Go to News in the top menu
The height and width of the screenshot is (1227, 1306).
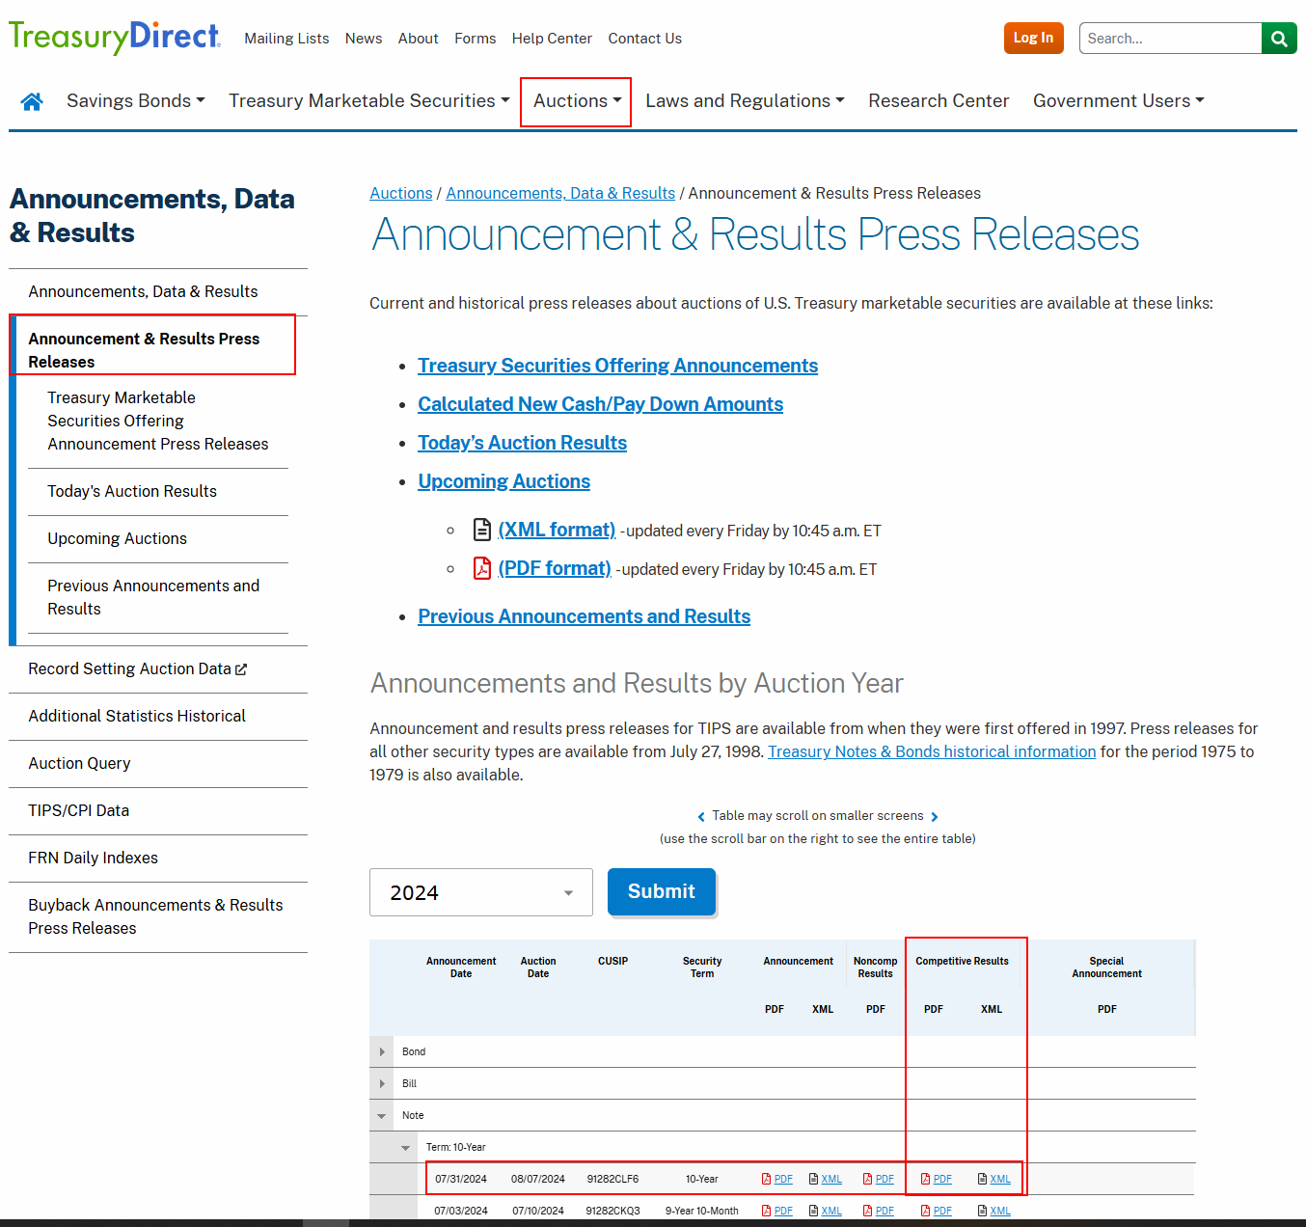click(364, 39)
